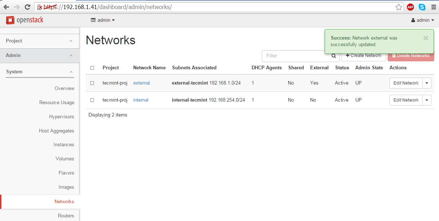Click the external-tecmint 192.168.1.0/24 subnet cell

206,83
